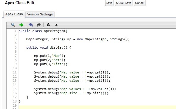Click the 'Apex Class Edit' heading

click(x=20, y=3)
